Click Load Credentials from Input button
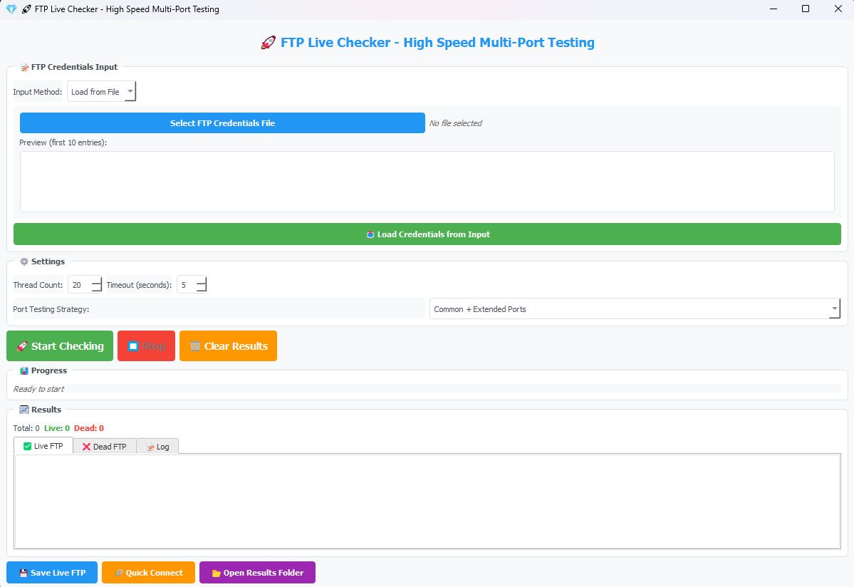This screenshot has width=854, height=587. [x=427, y=234]
